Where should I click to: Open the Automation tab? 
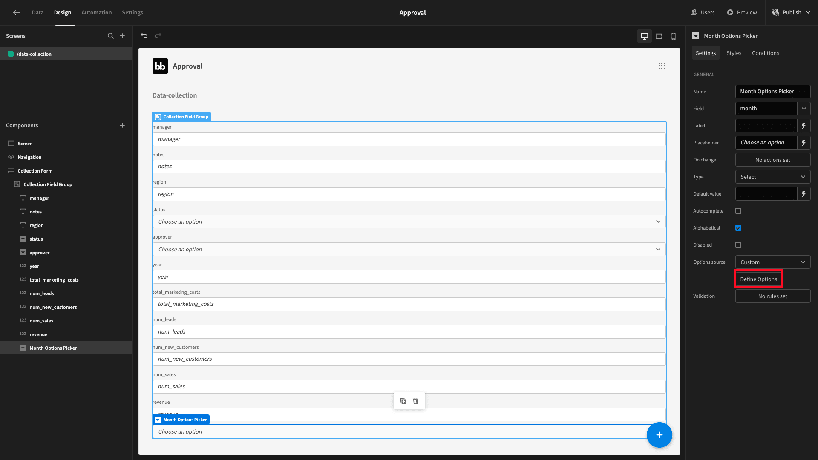[x=96, y=12]
